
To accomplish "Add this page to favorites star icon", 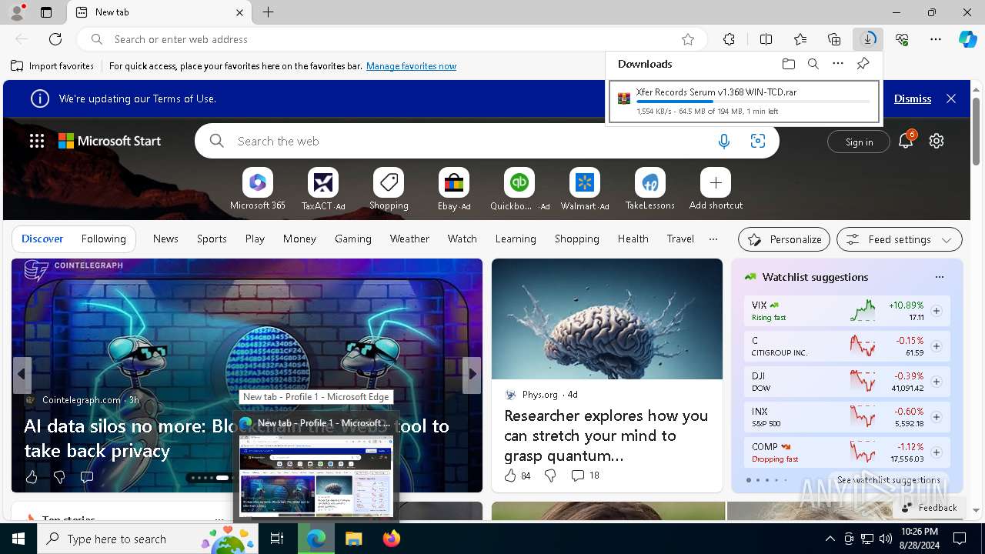I will (688, 39).
